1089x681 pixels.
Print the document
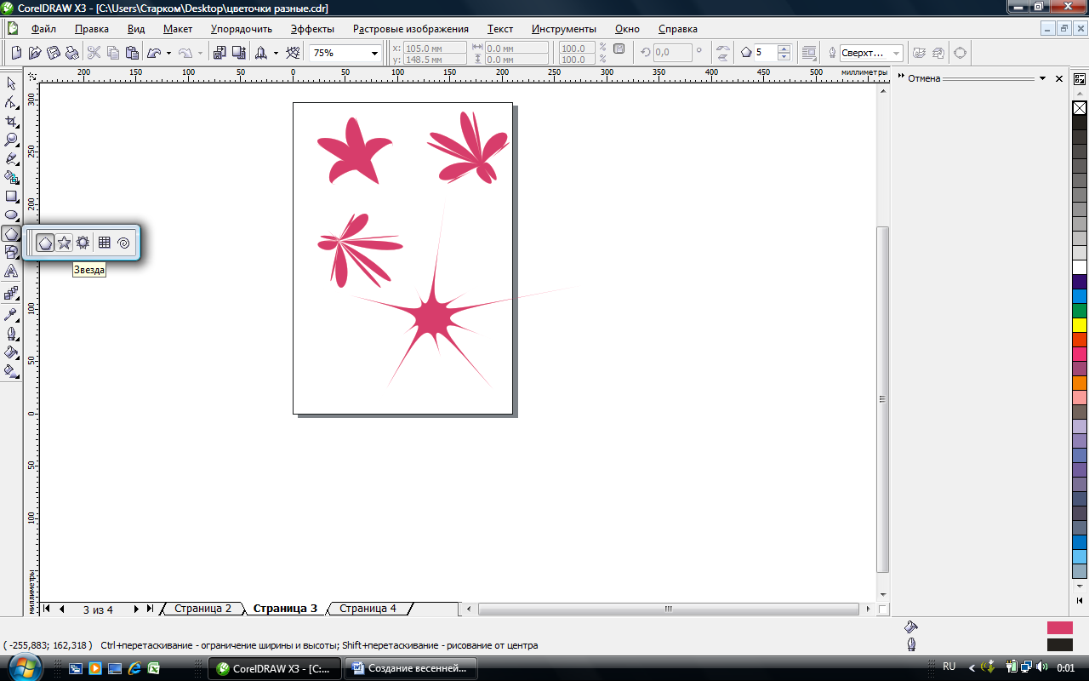click(x=72, y=53)
